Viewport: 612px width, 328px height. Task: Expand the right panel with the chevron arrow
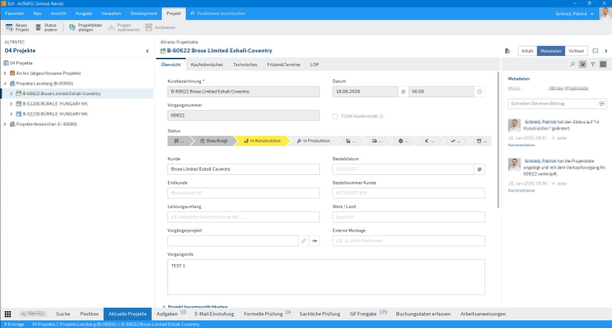606,51
